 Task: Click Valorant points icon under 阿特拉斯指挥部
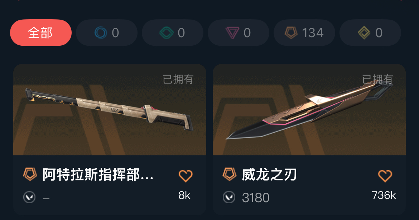29,197
